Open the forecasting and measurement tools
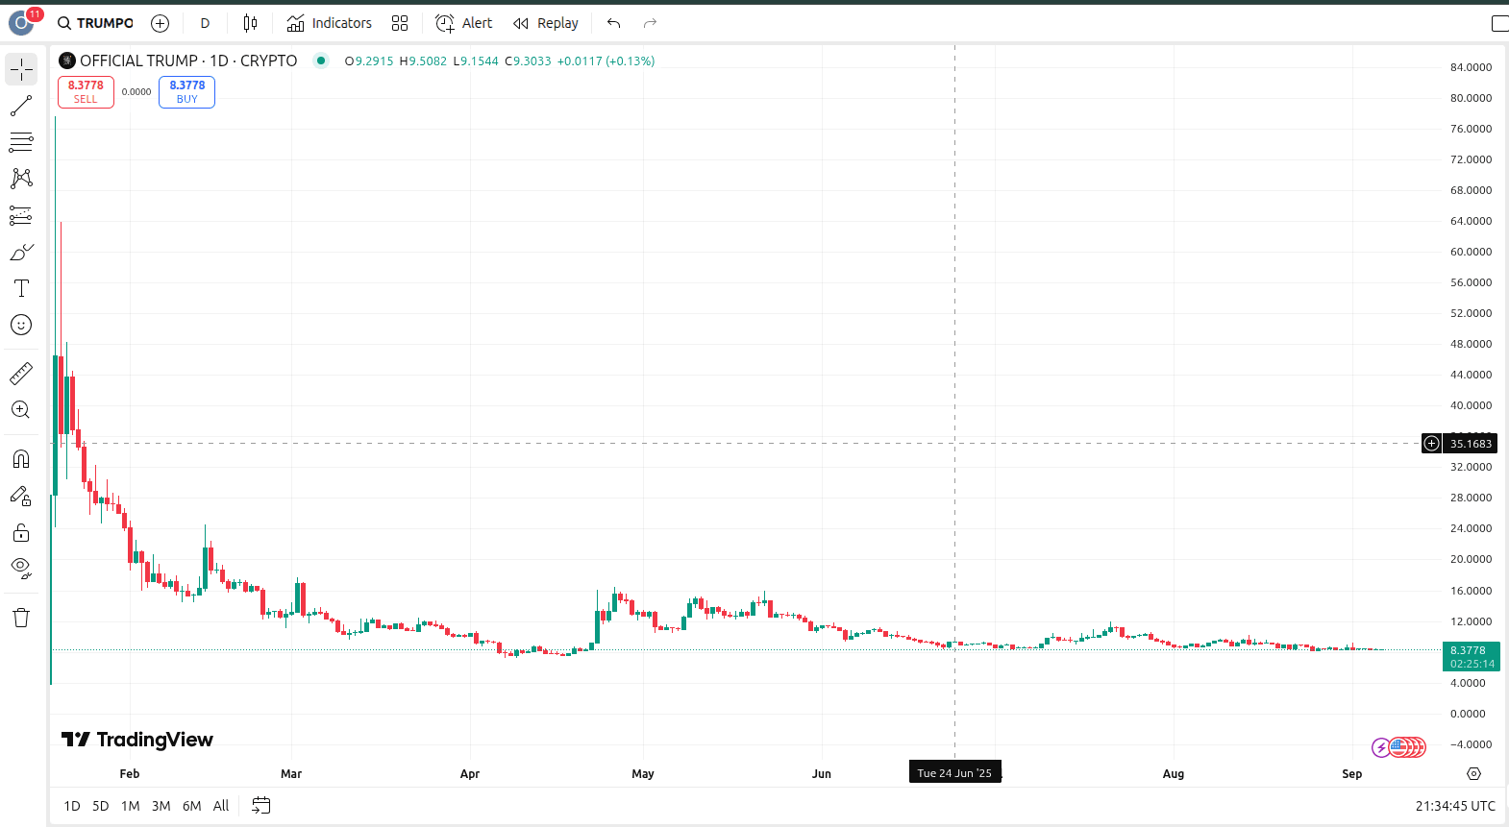 (x=21, y=215)
